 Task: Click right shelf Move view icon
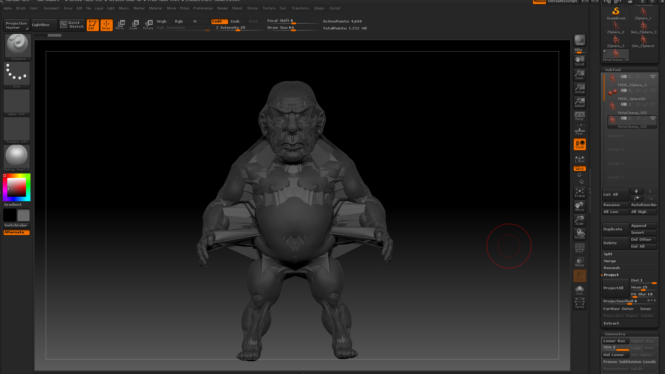pyautogui.click(x=579, y=206)
